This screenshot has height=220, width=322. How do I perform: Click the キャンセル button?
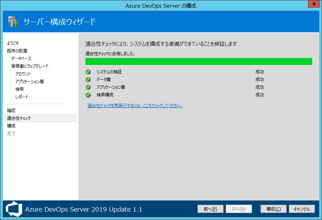(x=302, y=209)
